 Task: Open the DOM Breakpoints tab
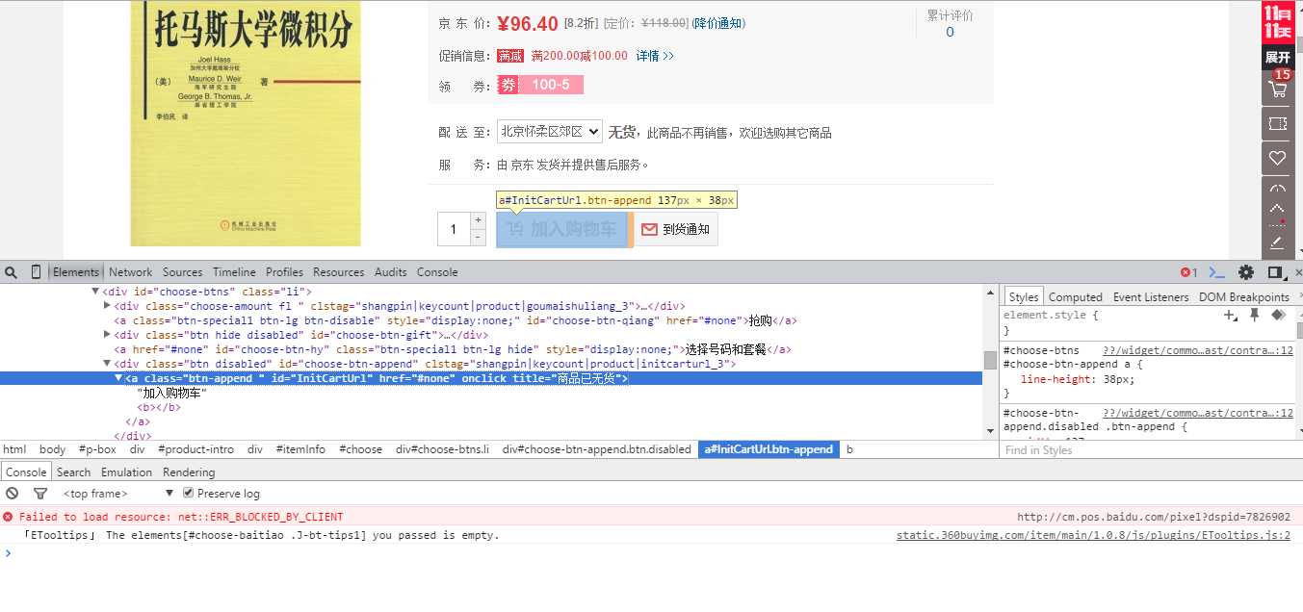(1243, 296)
